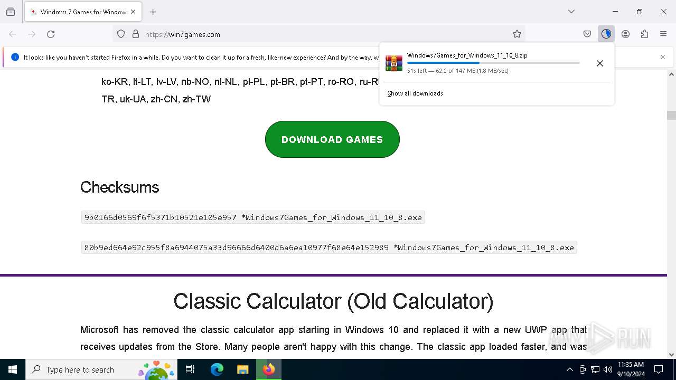Toggle the downloads panel button
Viewport: 676px width, 380px height.
pos(606,34)
